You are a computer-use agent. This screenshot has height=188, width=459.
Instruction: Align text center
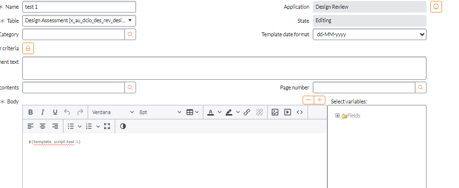point(43,126)
